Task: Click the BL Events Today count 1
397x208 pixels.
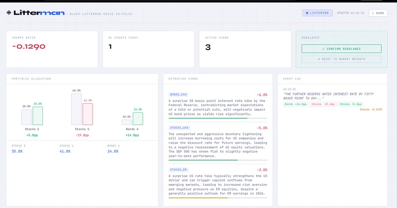Action: (x=110, y=47)
